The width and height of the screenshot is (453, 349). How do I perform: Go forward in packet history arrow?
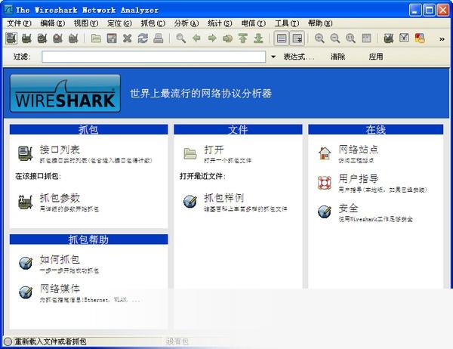click(x=212, y=39)
